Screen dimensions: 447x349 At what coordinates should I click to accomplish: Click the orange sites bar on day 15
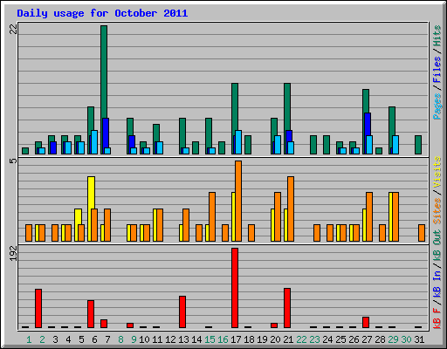[212, 216]
